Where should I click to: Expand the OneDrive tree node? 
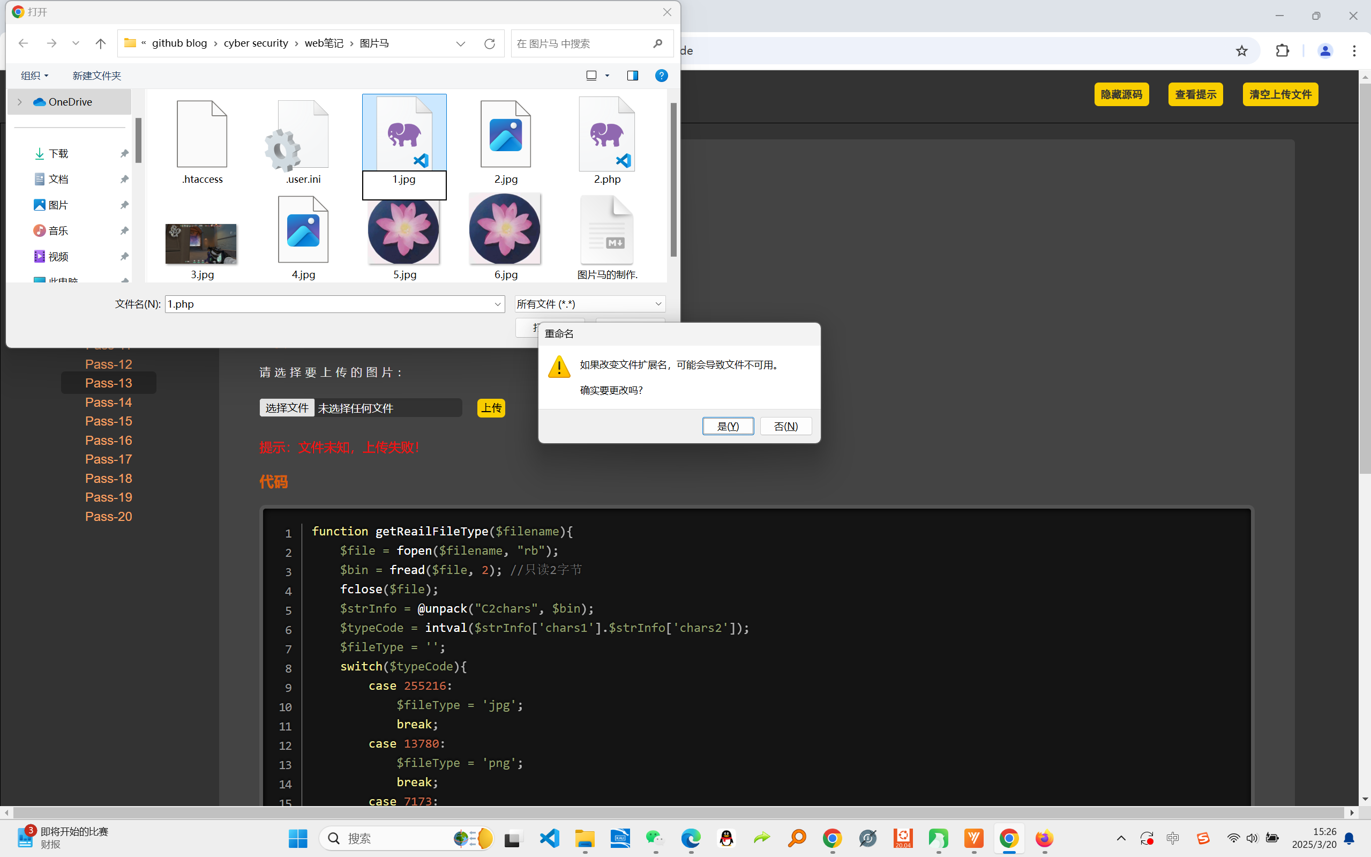pyautogui.click(x=20, y=102)
